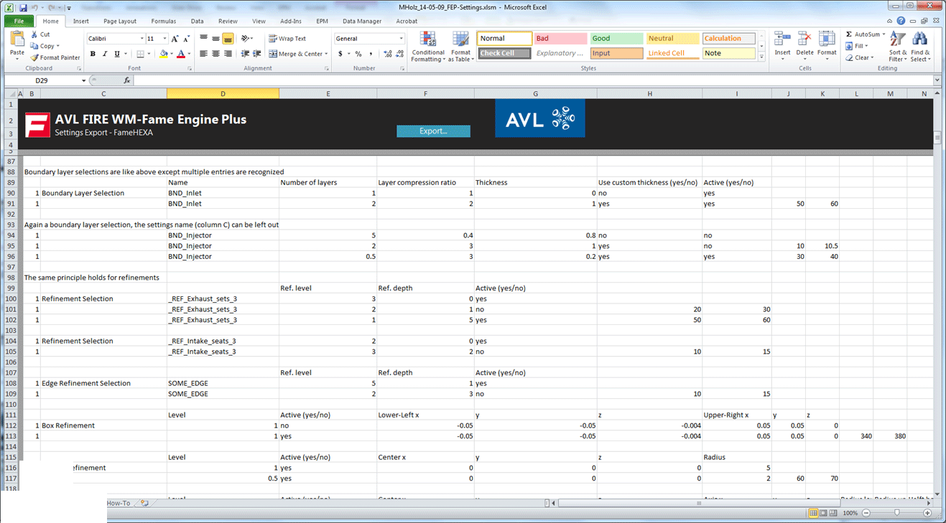Open Sort & Filter menu
This screenshot has height=523, width=946.
click(898, 46)
